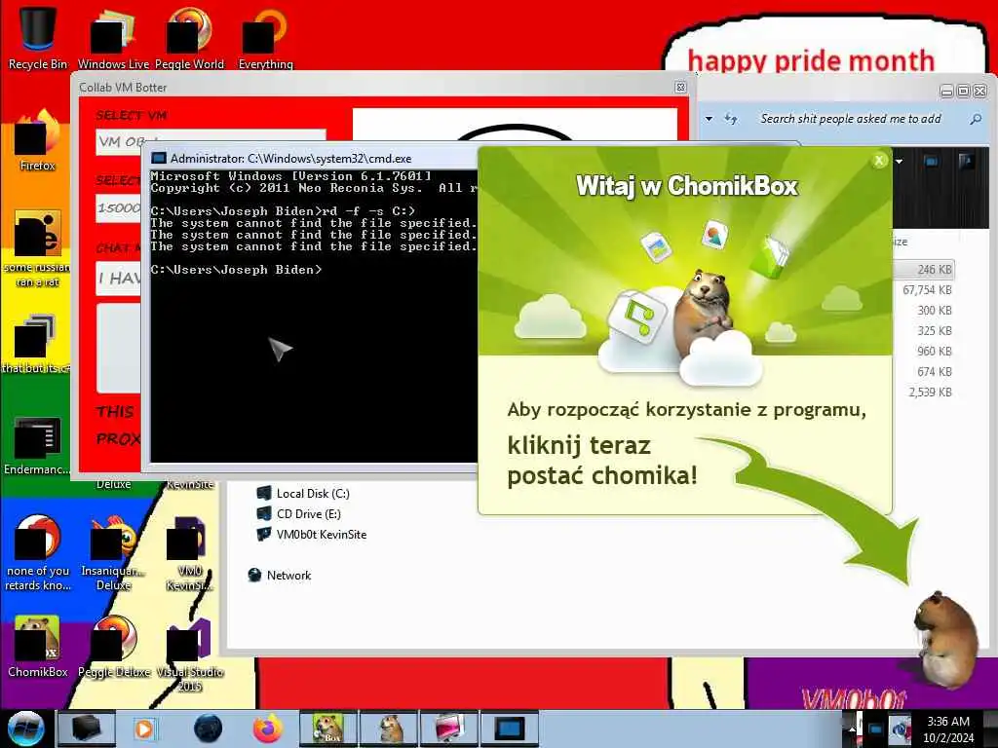The width and height of the screenshot is (998, 748).
Task: Open the Everything desktop shortcut
Action: click(x=265, y=37)
